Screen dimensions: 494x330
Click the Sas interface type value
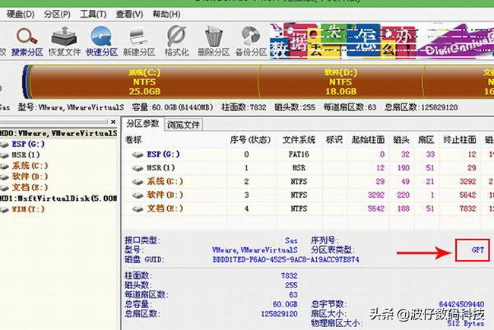click(291, 240)
